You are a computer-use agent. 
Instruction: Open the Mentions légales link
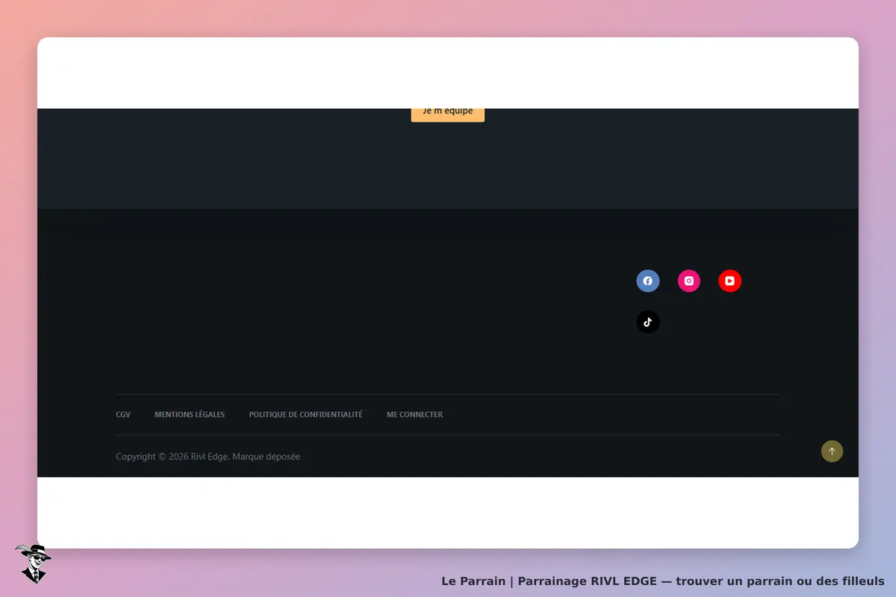(190, 414)
